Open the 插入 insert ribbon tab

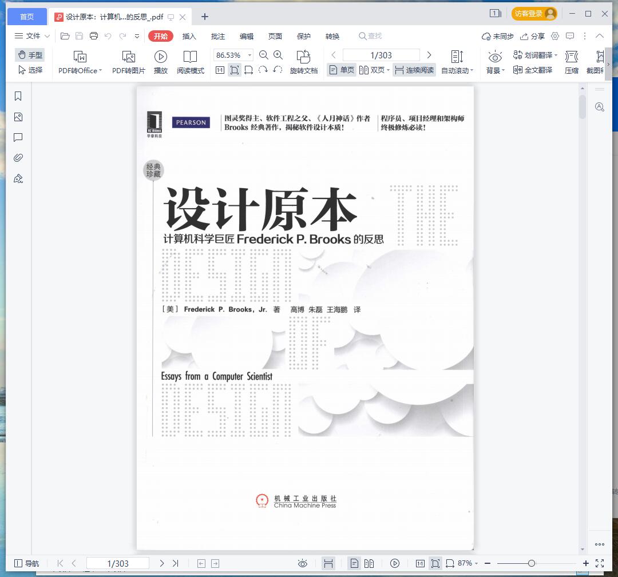coord(189,36)
